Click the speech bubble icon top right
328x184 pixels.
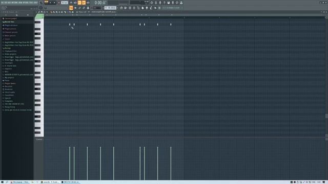[177, 3]
